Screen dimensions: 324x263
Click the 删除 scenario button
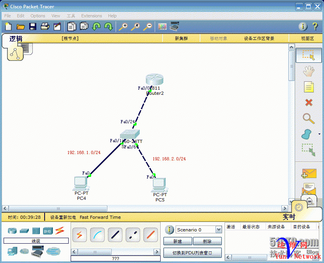click(x=207, y=241)
